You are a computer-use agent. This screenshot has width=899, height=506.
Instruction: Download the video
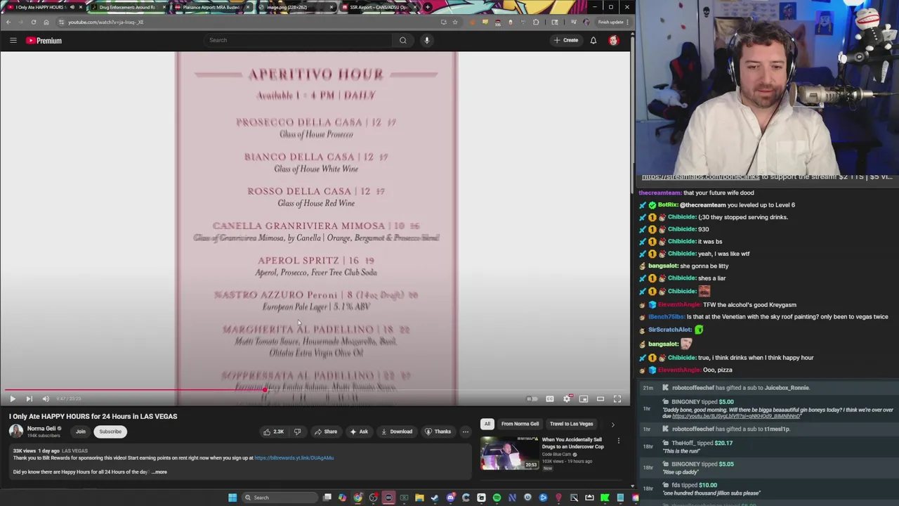(397, 432)
